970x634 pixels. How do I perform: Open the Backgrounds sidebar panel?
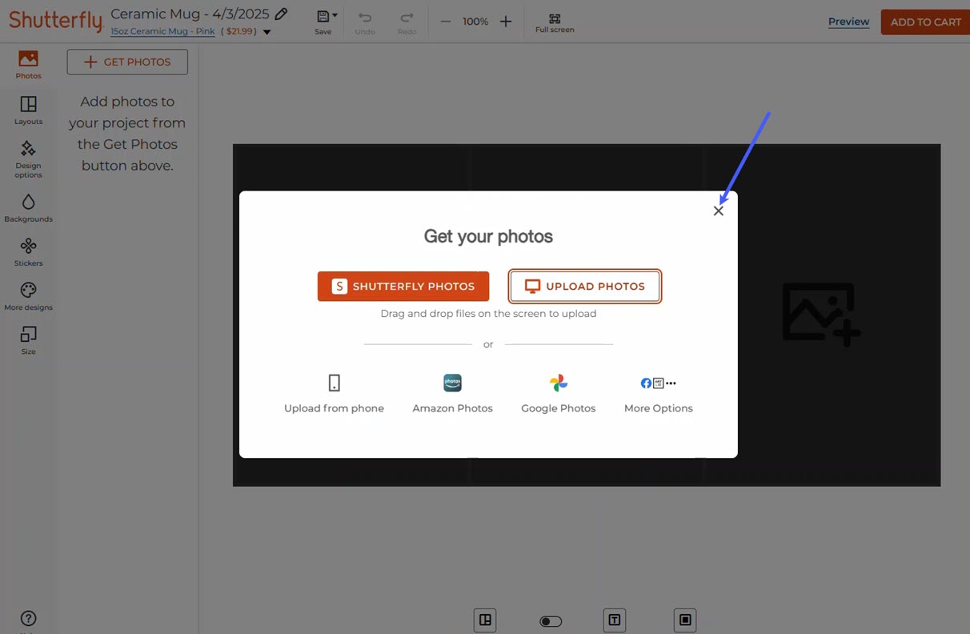pos(28,207)
